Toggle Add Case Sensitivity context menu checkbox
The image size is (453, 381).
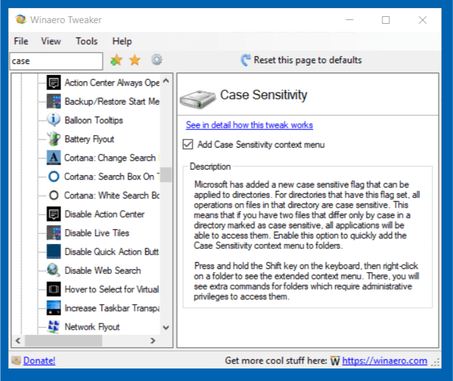pyautogui.click(x=188, y=144)
